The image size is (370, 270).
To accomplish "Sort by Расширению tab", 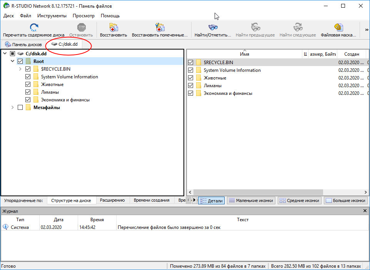I will point(112,200).
